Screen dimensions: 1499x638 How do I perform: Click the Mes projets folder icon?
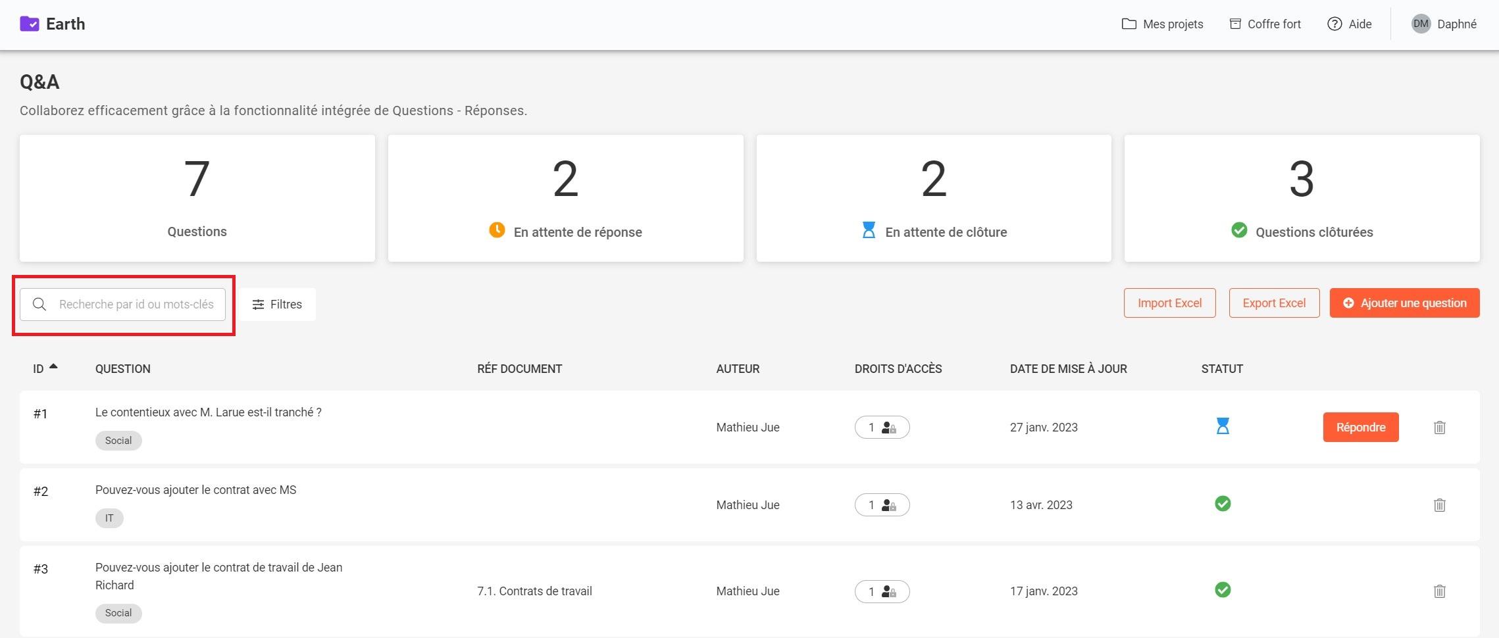[1129, 24]
